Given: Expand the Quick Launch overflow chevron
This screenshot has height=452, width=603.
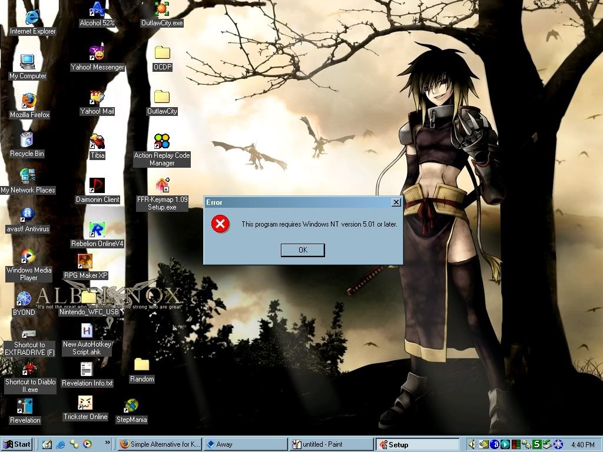Looking at the screenshot, I should coord(107,442).
